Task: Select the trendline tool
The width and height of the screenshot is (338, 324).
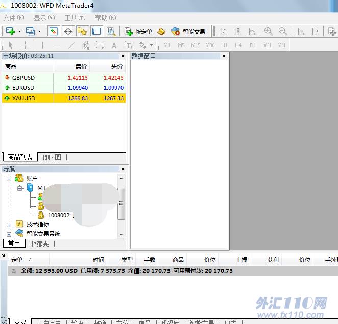Action: coord(71,45)
